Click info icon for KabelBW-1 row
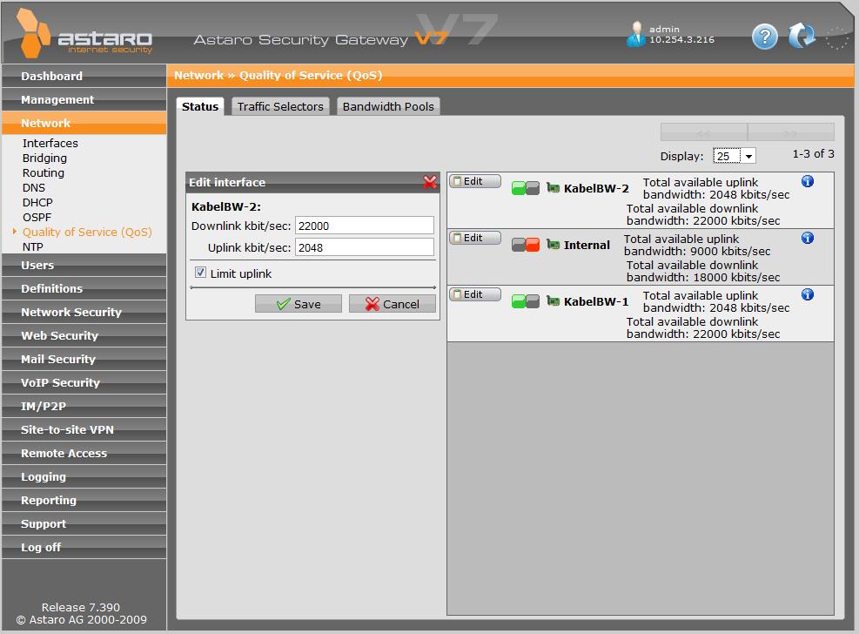This screenshot has width=859, height=634. tap(808, 294)
